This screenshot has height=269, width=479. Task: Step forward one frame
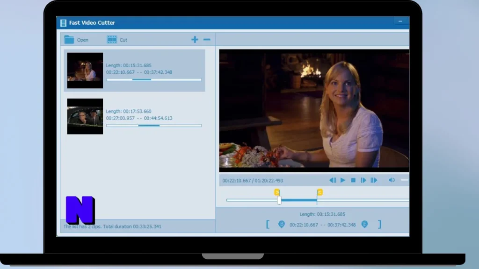363,180
